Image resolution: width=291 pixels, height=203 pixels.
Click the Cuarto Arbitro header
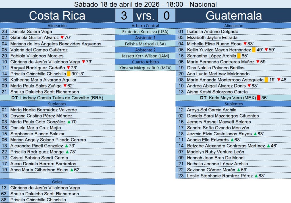click(145, 62)
